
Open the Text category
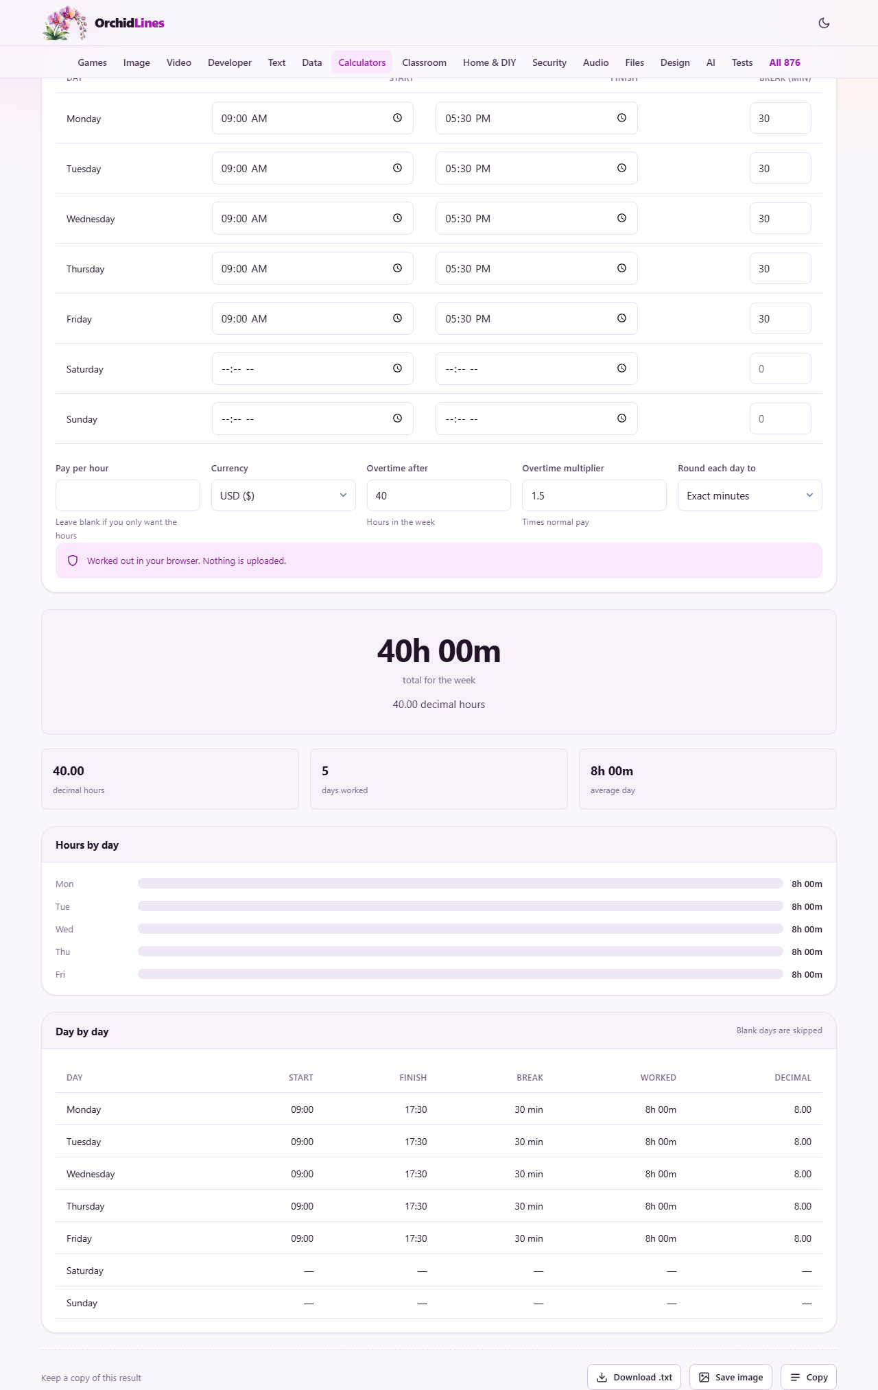[x=276, y=62]
